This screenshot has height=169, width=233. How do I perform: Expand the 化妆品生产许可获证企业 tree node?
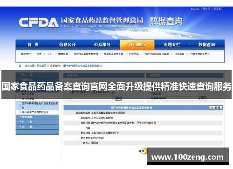click(20, 112)
